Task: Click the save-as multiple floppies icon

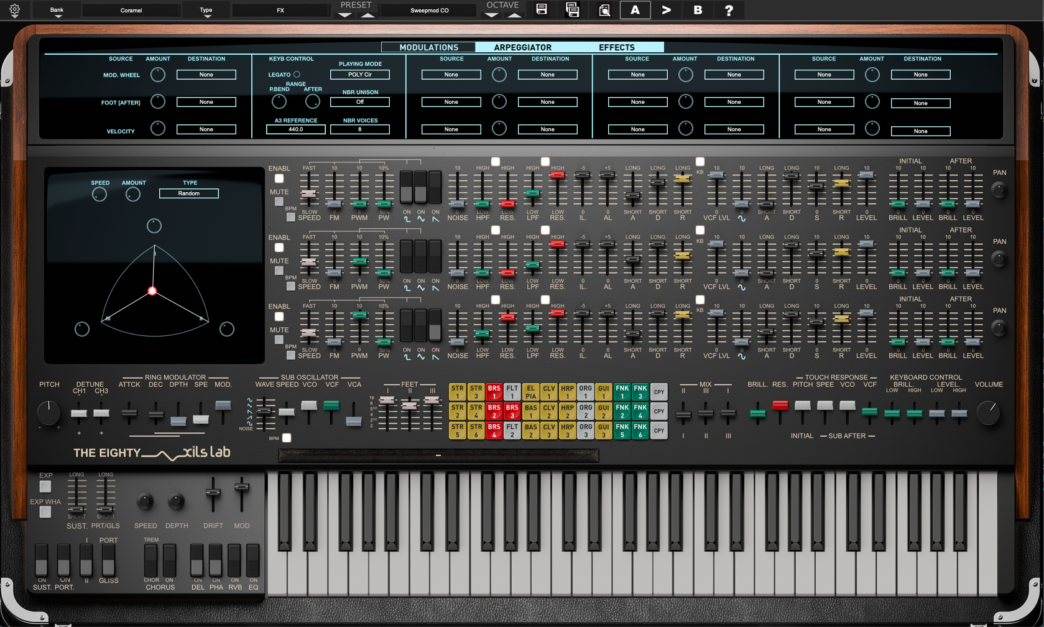Action: pos(572,10)
